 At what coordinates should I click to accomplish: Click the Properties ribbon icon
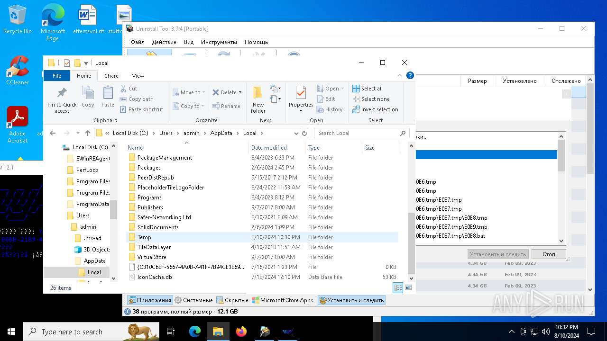pyautogui.click(x=301, y=93)
